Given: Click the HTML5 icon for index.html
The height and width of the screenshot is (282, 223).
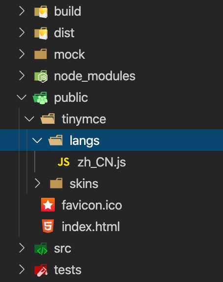Looking at the screenshot, I should click(48, 226).
